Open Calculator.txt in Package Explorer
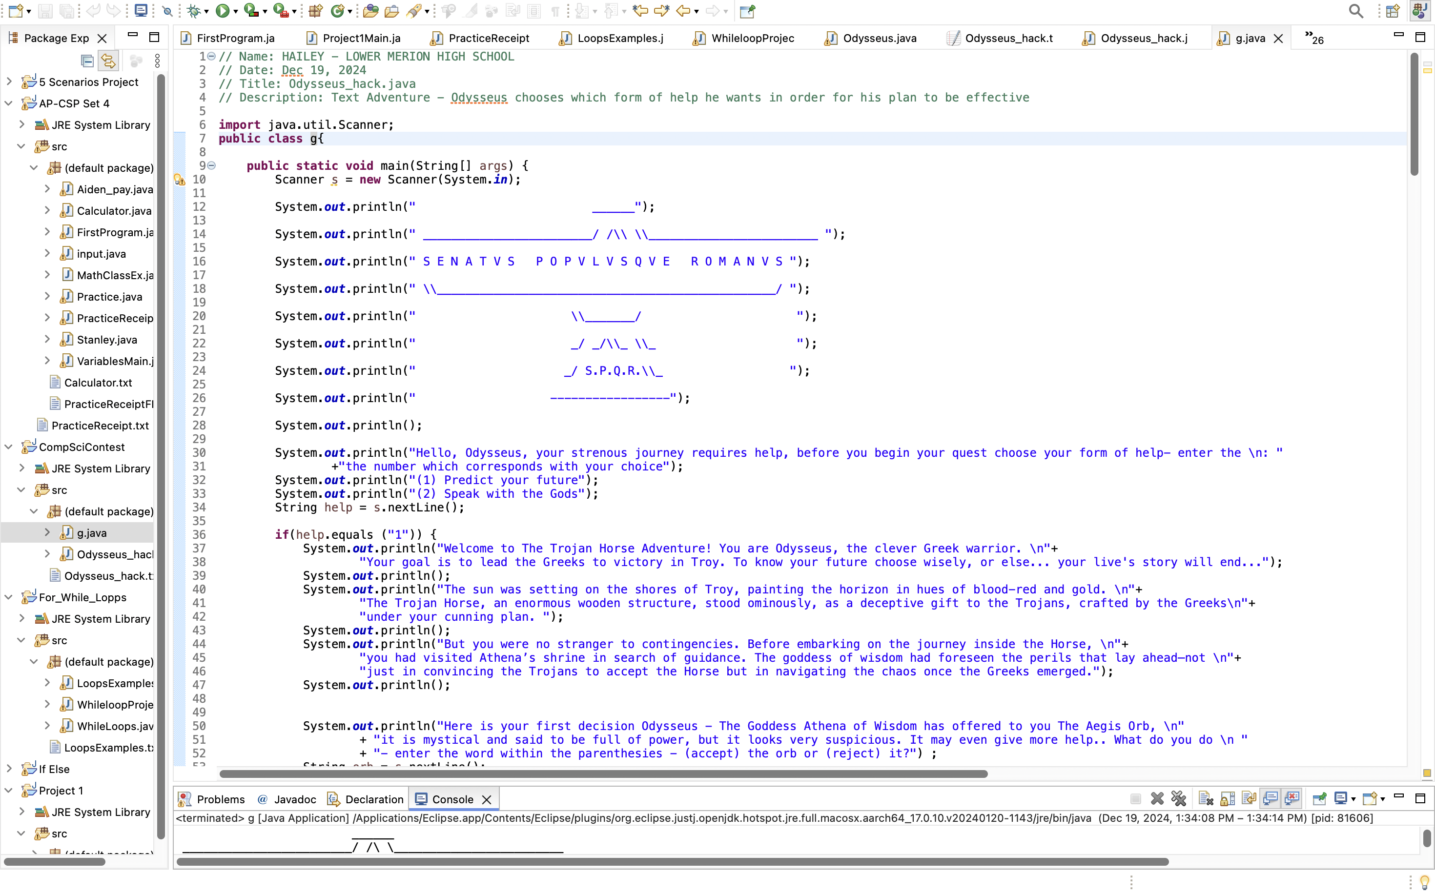The image size is (1435, 895). [98, 383]
